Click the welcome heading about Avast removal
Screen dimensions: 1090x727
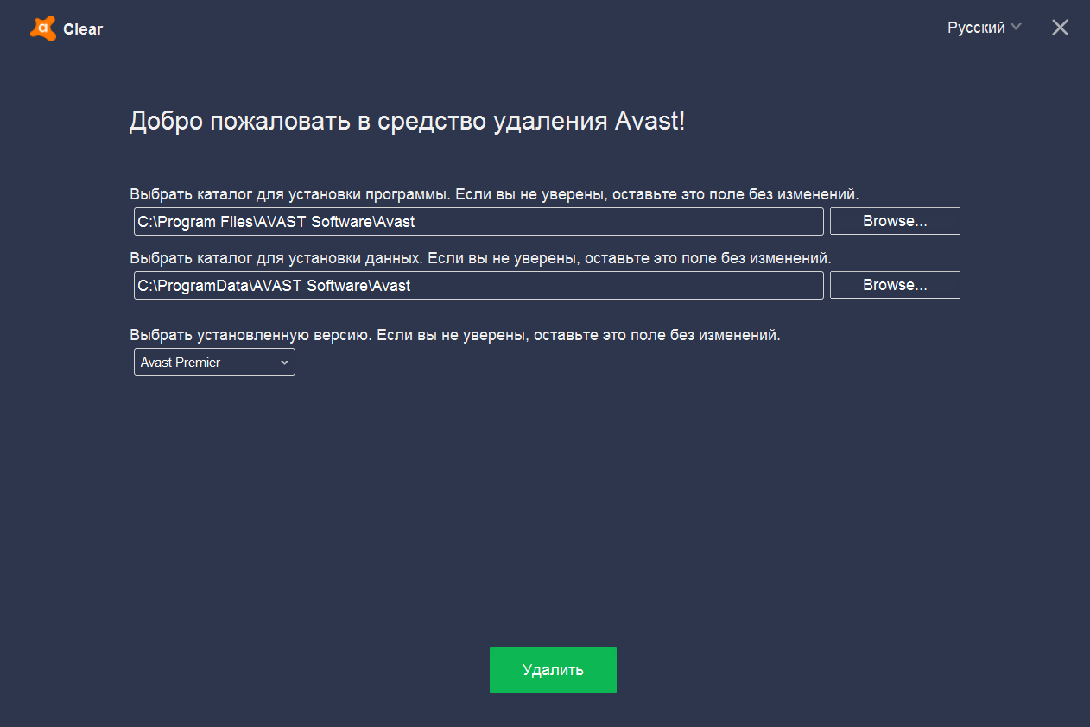407,122
